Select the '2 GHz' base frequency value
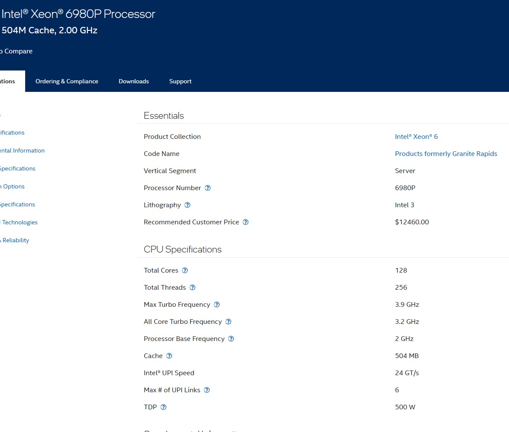This screenshot has width=509, height=432. 404,339
